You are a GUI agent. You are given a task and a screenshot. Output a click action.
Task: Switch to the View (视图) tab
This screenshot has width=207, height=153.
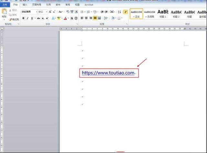[77, 5]
